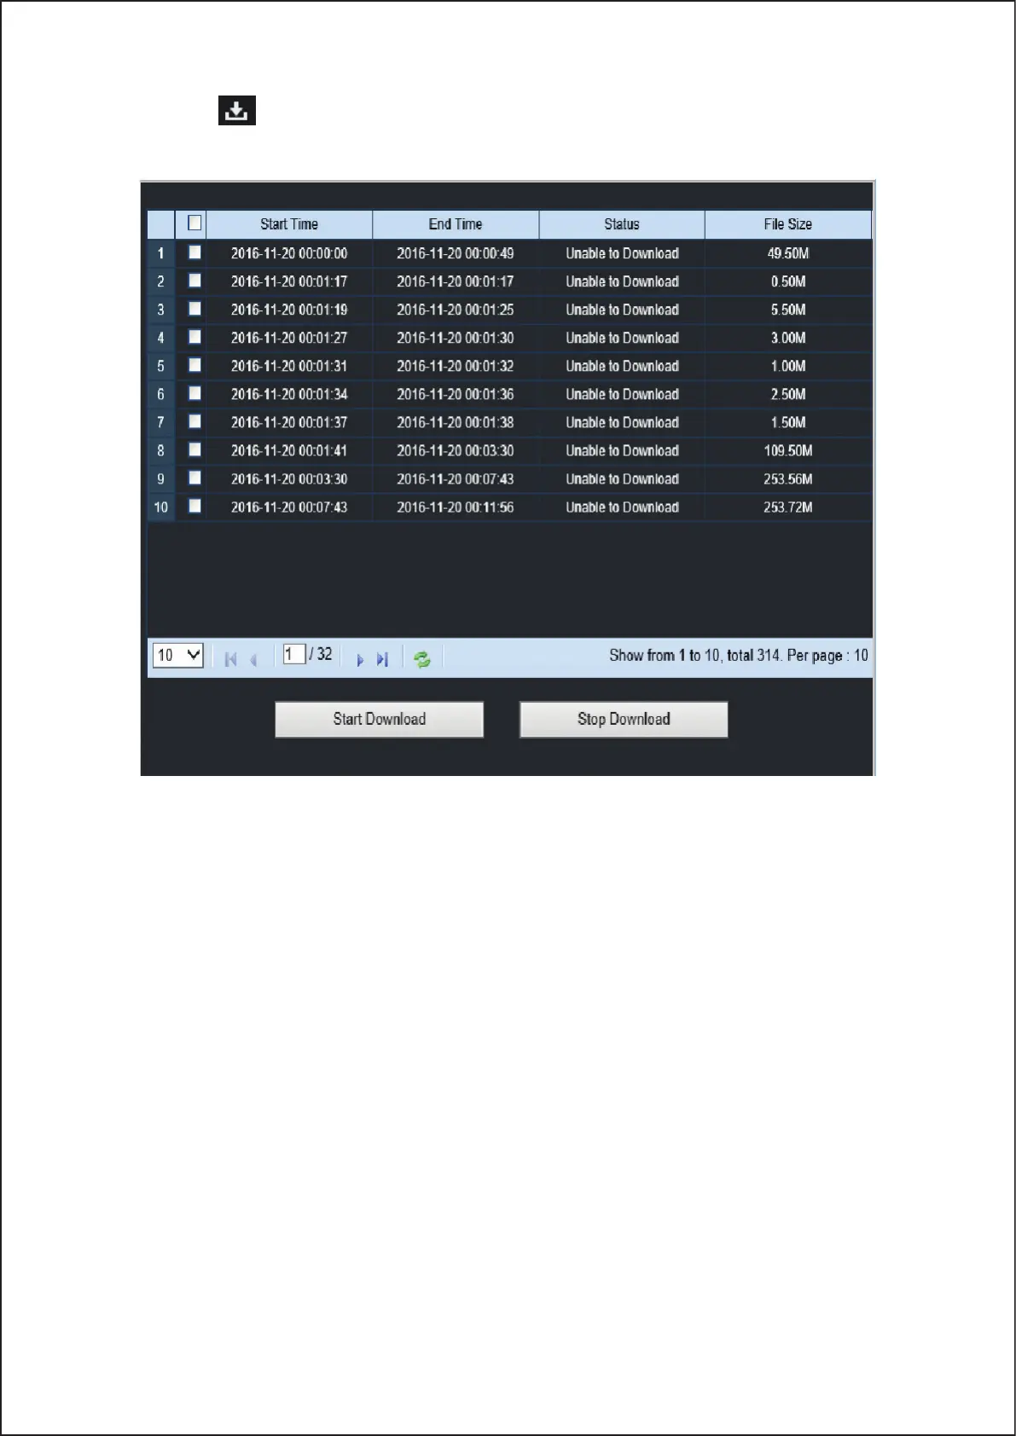The height and width of the screenshot is (1436, 1016).
Task: Check the box for row 3
Action: (194, 309)
